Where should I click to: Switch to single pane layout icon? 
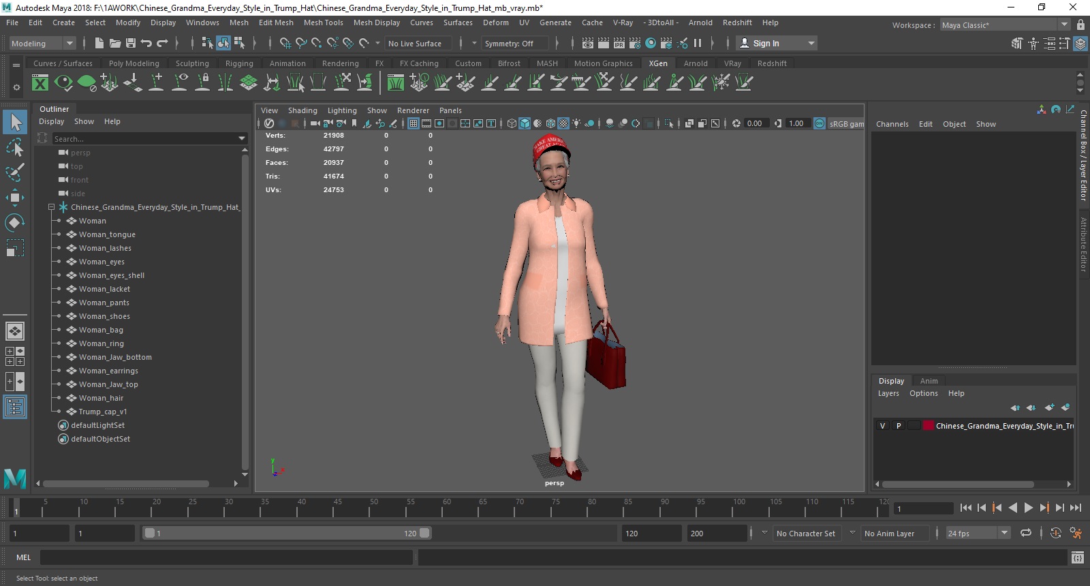tap(15, 331)
